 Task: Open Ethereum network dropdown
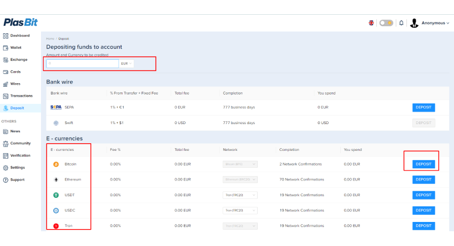coord(240,179)
